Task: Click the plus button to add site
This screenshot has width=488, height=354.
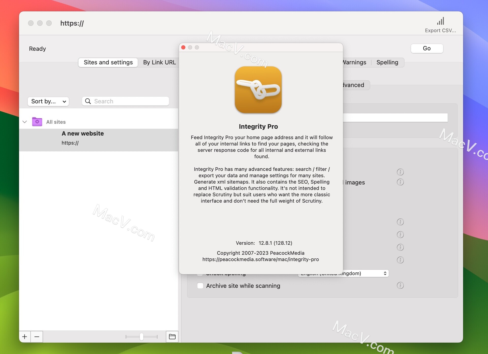Action: tap(25, 337)
